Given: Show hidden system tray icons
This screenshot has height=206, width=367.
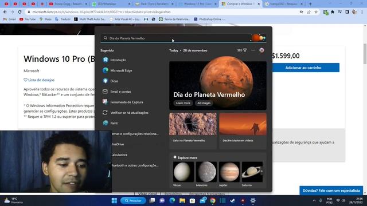Looking at the screenshot, I should 314,201.
